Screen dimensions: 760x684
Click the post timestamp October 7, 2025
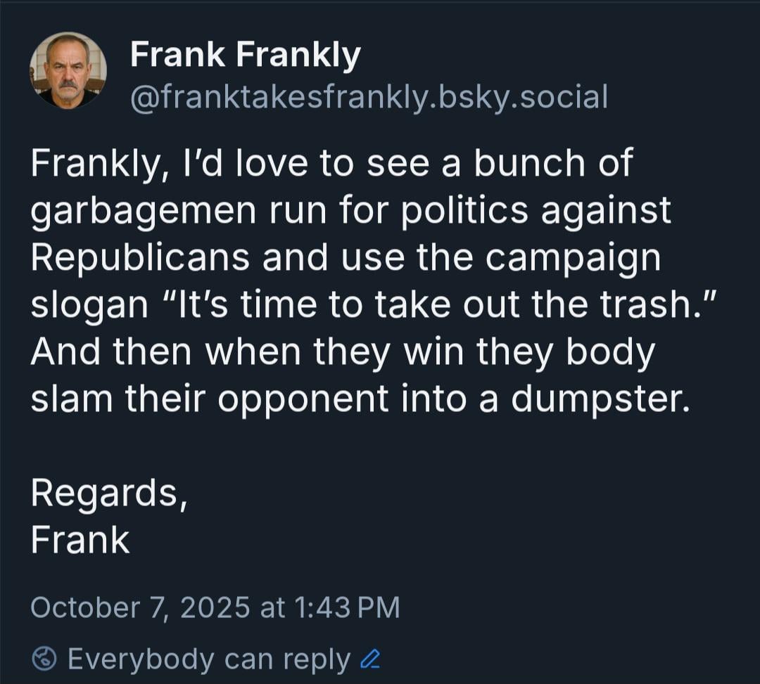[140, 607]
